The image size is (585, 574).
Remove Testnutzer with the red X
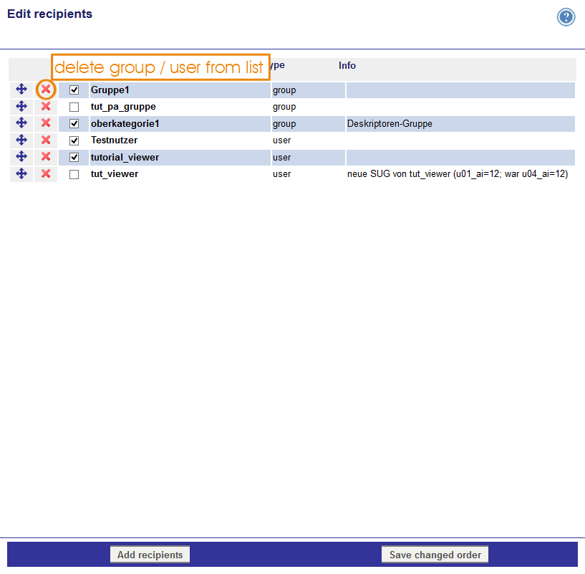coord(46,140)
